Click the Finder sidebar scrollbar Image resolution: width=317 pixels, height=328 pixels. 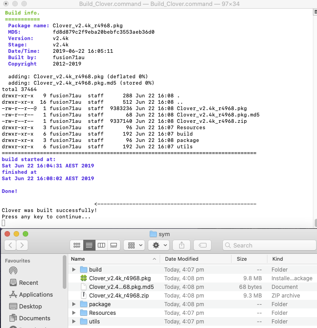65,272
